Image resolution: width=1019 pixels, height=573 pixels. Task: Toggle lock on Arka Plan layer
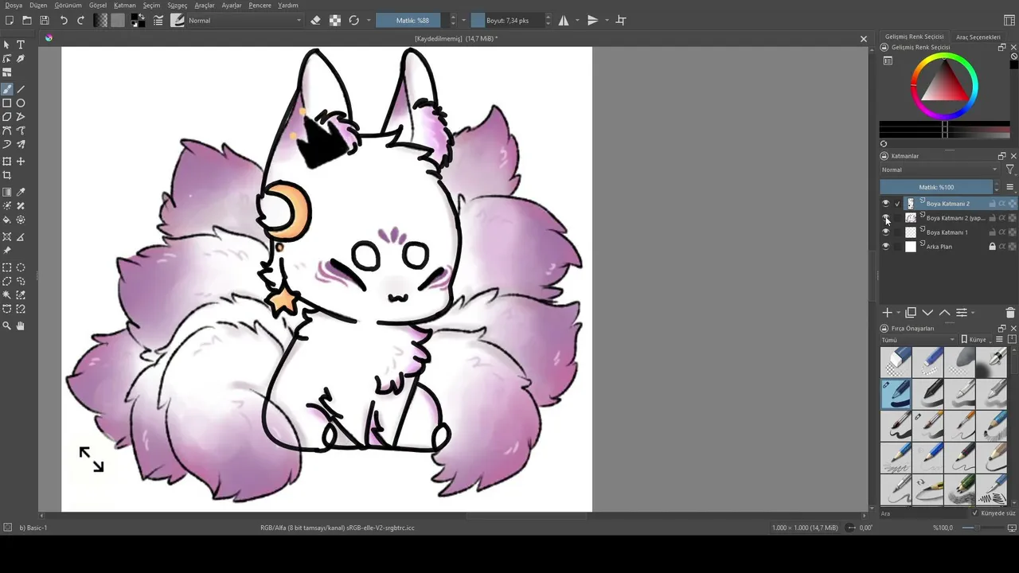click(x=992, y=247)
